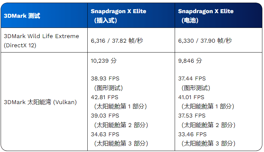Select the Snapdragon X Elite (电池) column header

(206, 16)
